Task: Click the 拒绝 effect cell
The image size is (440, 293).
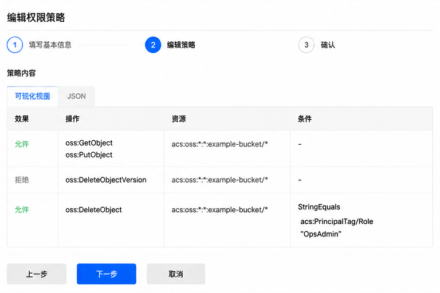Action: click(22, 180)
